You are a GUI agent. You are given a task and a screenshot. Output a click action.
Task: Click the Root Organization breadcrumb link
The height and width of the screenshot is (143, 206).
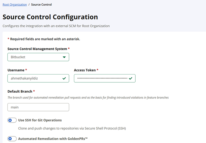tap(15, 5)
